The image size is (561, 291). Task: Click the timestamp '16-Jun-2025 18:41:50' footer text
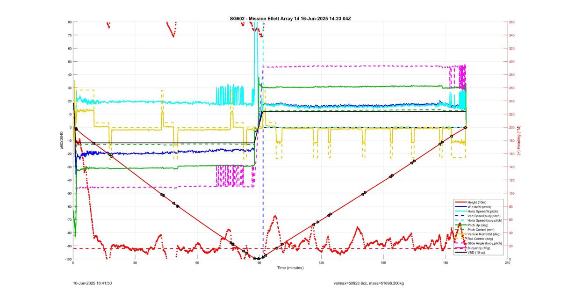[93, 283]
